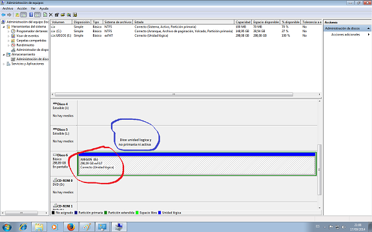Toggle show/hide console tree icon
The height and width of the screenshot is (232, 372).
click(x=23, y=15)
